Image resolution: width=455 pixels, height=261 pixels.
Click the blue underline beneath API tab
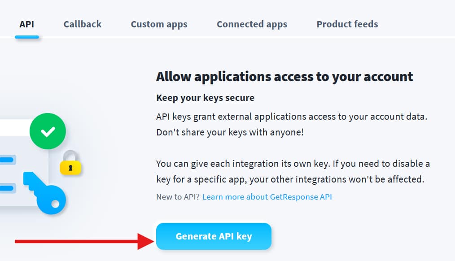[26, 37]
